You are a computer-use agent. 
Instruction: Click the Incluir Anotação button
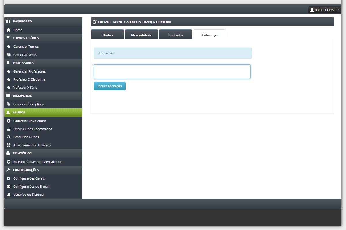tap(110, 86)
